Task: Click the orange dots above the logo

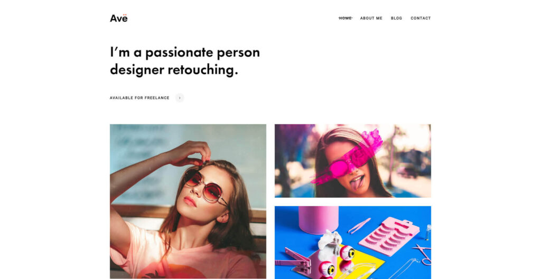Action: point(125,15)
